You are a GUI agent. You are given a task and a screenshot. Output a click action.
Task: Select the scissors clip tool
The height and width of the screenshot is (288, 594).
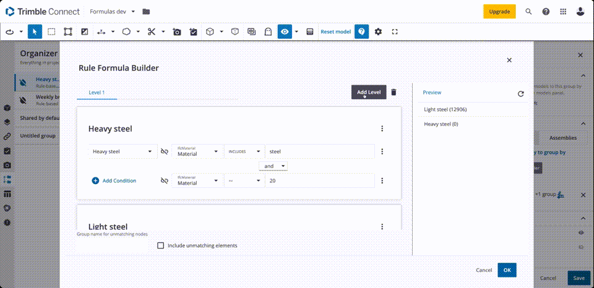(x=152, y=32)
